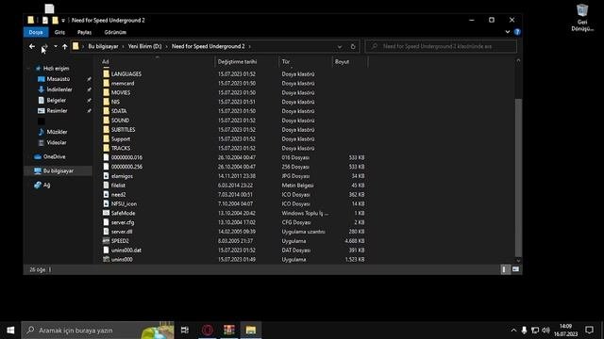Image resolution: width=604 pixels, height=339 pixels.
Task: Open Belgeler in the sidebar
Action: point(57,101)
